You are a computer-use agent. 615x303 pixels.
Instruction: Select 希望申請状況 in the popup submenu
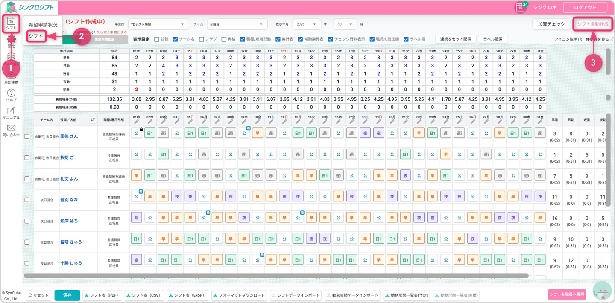[43, 25]
